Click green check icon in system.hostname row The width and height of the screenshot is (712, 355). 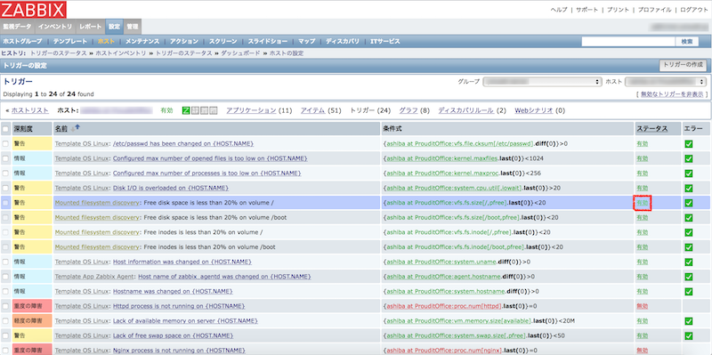(689, 292)
